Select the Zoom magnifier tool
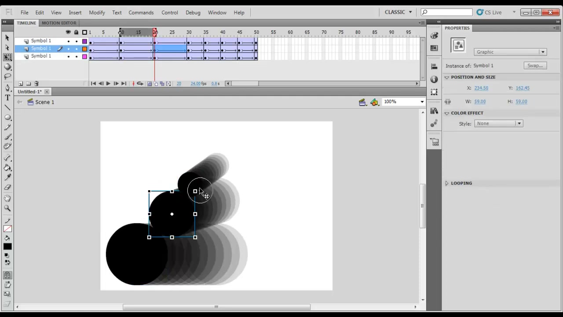The image size is (563, 317). 7,208
